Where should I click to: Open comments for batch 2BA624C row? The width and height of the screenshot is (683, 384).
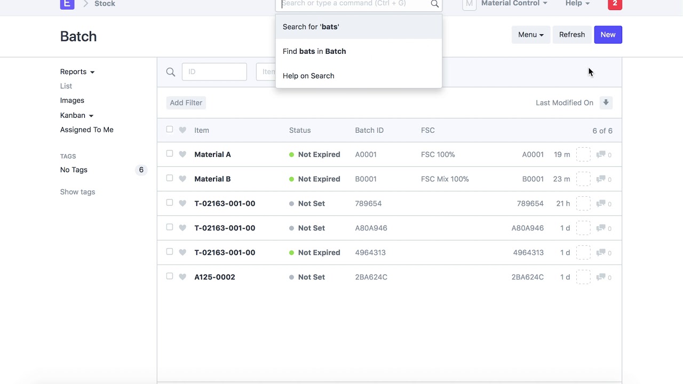click(603, 277)
